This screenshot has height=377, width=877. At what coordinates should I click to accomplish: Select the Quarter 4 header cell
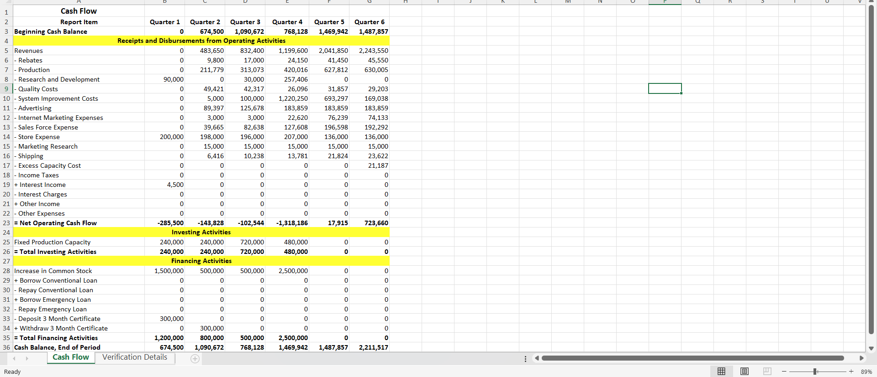point(287,22)
